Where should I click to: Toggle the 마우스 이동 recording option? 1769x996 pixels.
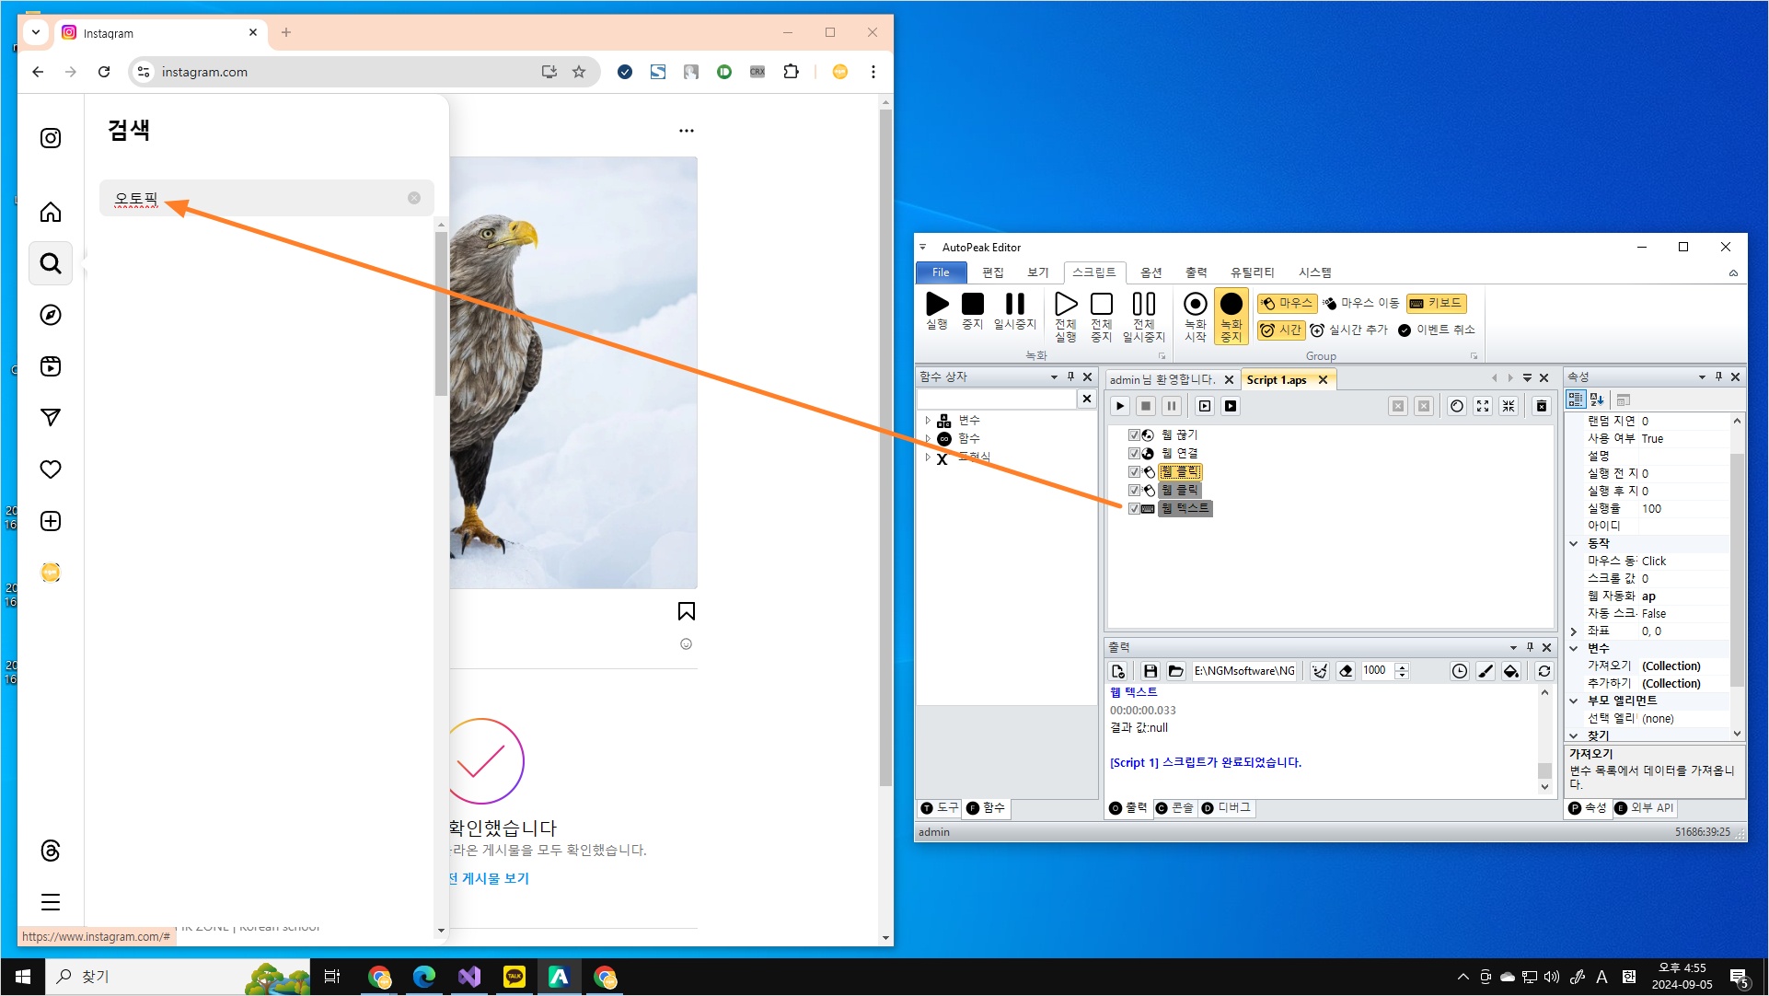pos(1361,303)
